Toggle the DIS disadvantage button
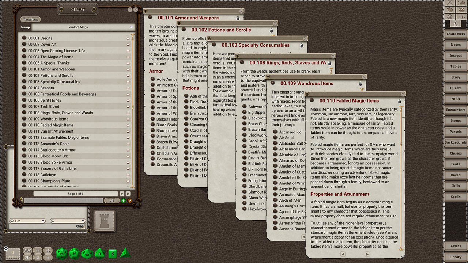This screenshot has height=263, width=468. tap(27, 257)
